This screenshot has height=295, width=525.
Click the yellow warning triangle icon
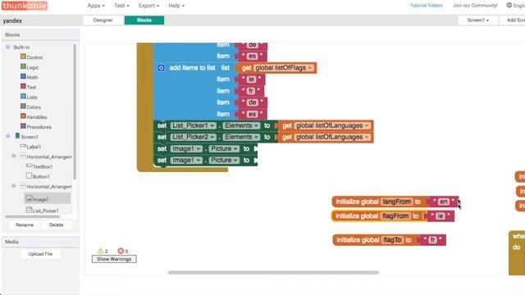pos(100,251)
